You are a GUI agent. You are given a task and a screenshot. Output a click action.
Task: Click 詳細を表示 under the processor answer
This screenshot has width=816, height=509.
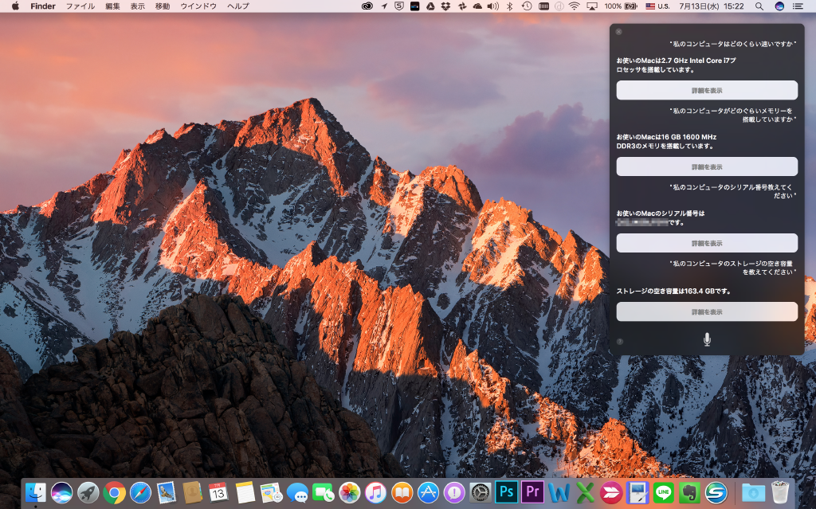[706, 90]
